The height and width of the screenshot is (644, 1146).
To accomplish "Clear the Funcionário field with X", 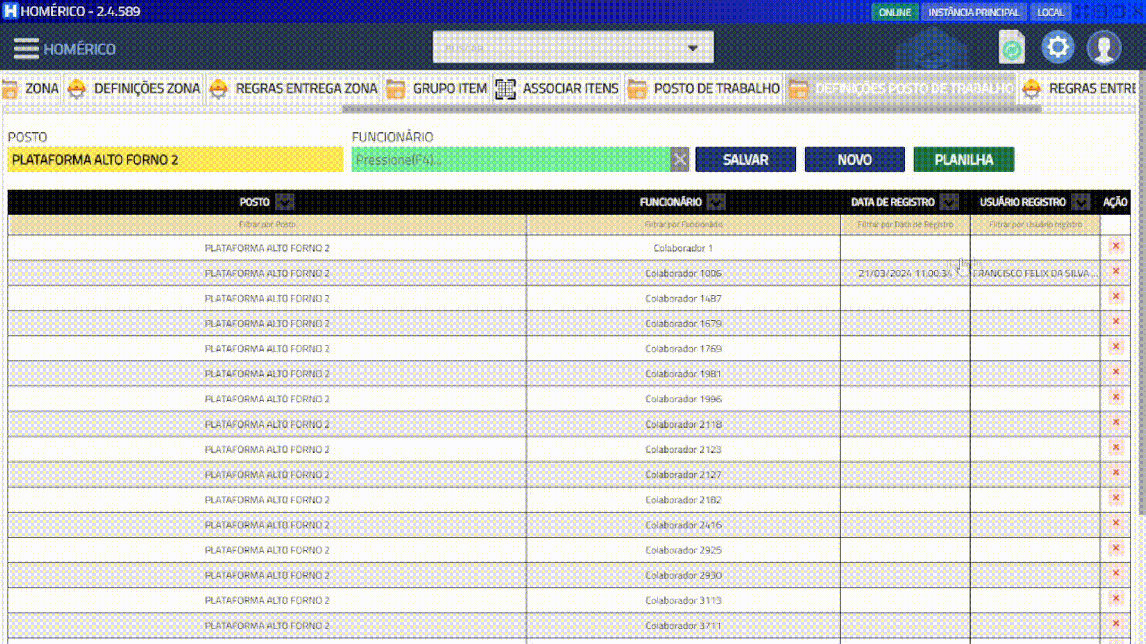I will (x=680, y=160).
